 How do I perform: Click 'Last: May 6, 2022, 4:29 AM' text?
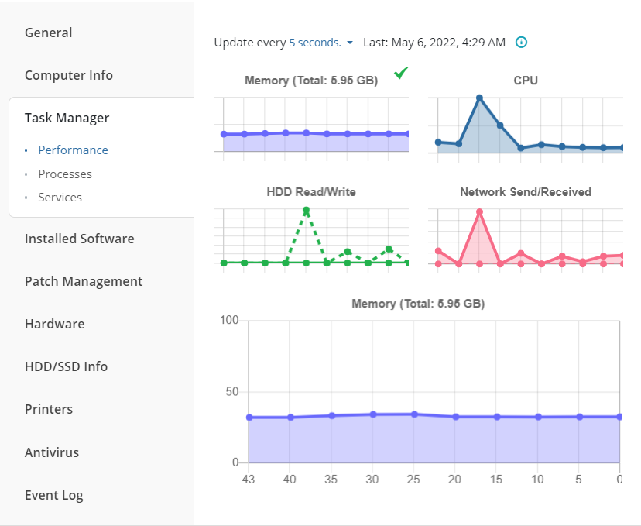pos(434,43)
